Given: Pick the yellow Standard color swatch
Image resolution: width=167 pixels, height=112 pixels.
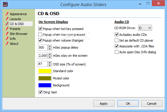Looking at the screenshot, I should tap(45, 71).
